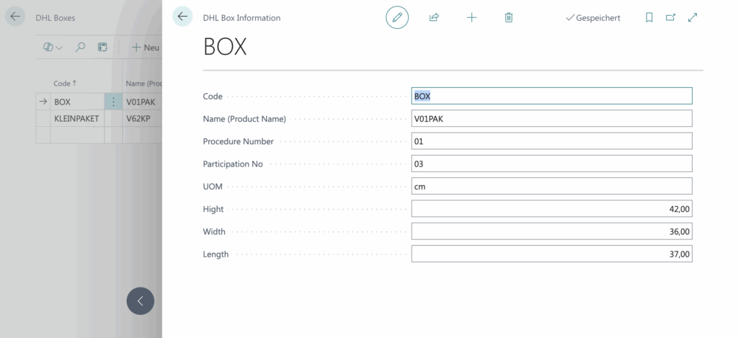The height and width of the screenshot is (338, 738).
Task: Bookmark this page using bookmark icon
Action: point(649,17)
